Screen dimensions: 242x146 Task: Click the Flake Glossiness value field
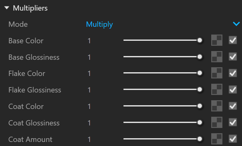click(89, 90)
